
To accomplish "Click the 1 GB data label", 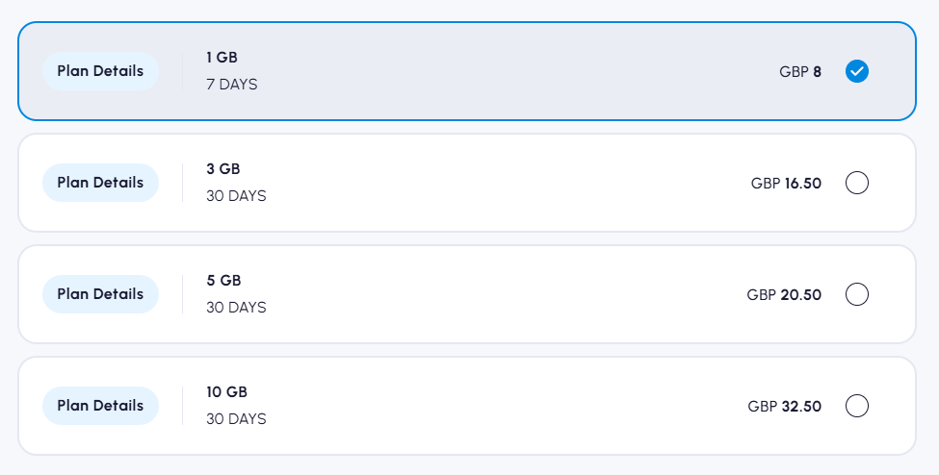I will click(x=222, y=58).
